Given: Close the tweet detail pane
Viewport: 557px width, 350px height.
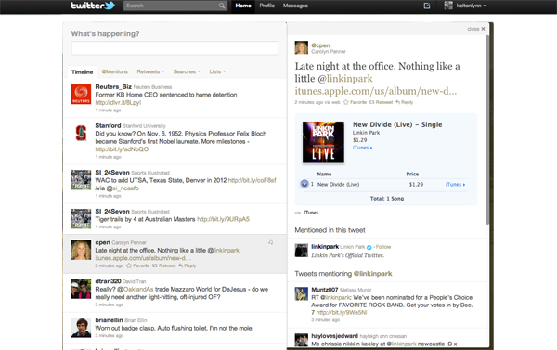Looking at the screenshot, I should [476, 29].
